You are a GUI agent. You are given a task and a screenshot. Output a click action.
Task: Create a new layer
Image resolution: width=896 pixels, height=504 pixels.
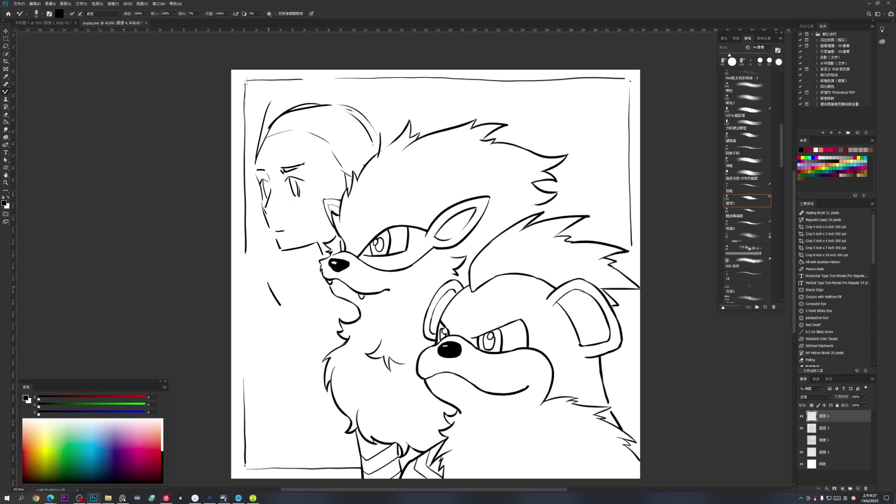point(858,489)
